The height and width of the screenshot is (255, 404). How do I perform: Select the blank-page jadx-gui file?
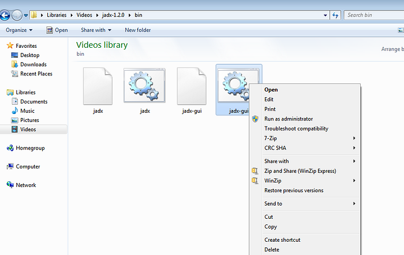point(192,90)
